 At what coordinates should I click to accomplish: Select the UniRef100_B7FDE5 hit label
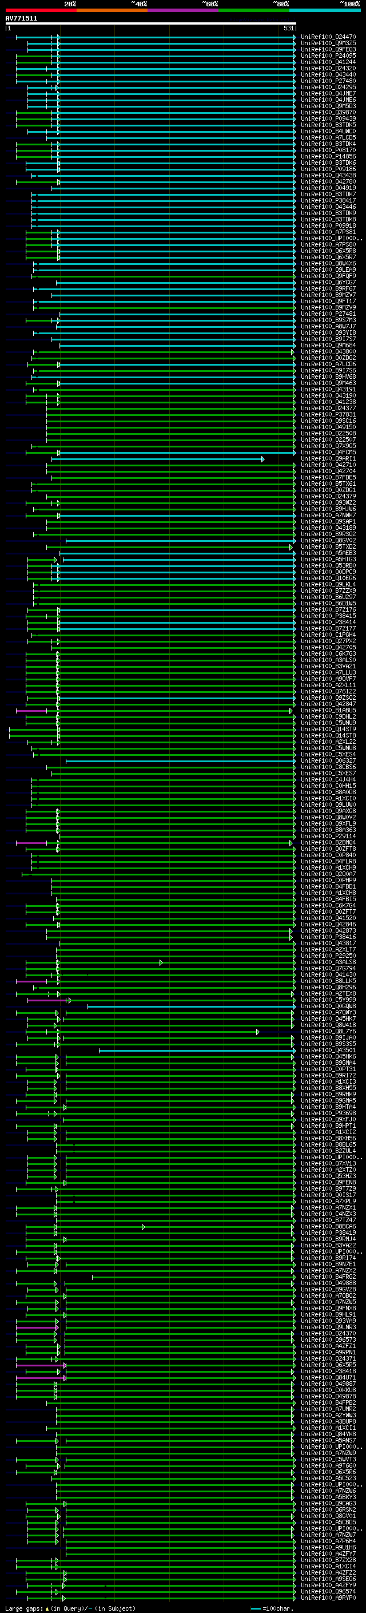coord(328,478)
